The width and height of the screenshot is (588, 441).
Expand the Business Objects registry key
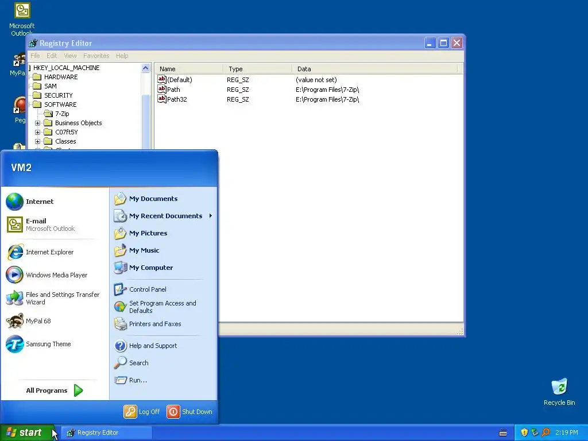pyautogui.click(x=37, y=123)
